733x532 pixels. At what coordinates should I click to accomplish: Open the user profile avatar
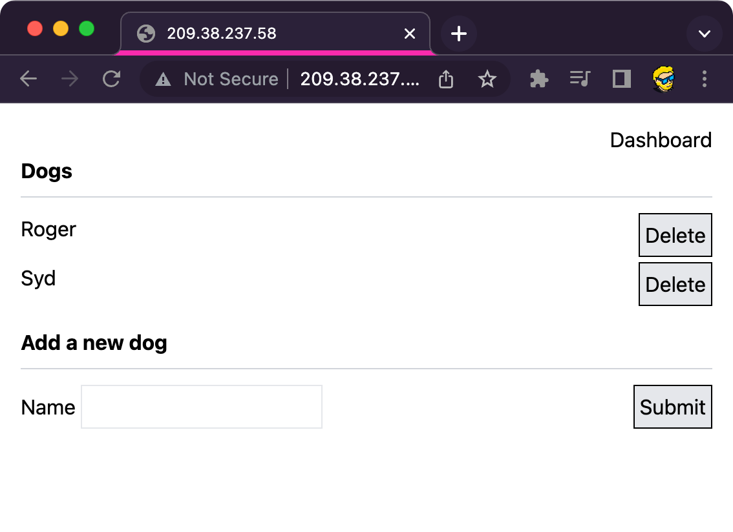click(663, 79)
